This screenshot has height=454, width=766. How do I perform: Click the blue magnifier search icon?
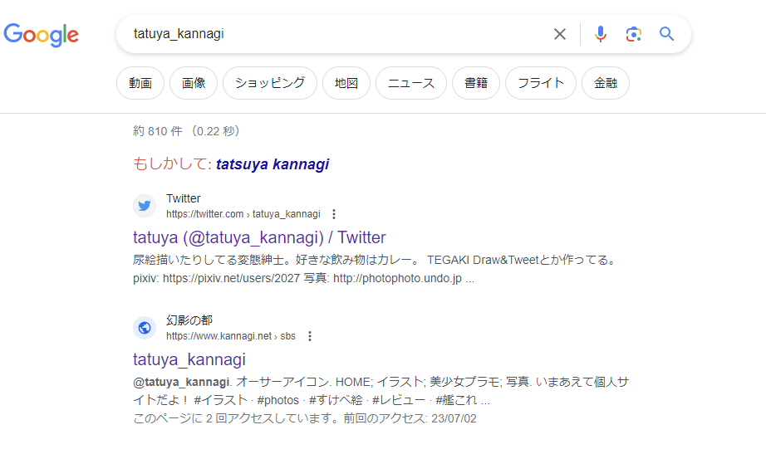click(x=666, y=34)
